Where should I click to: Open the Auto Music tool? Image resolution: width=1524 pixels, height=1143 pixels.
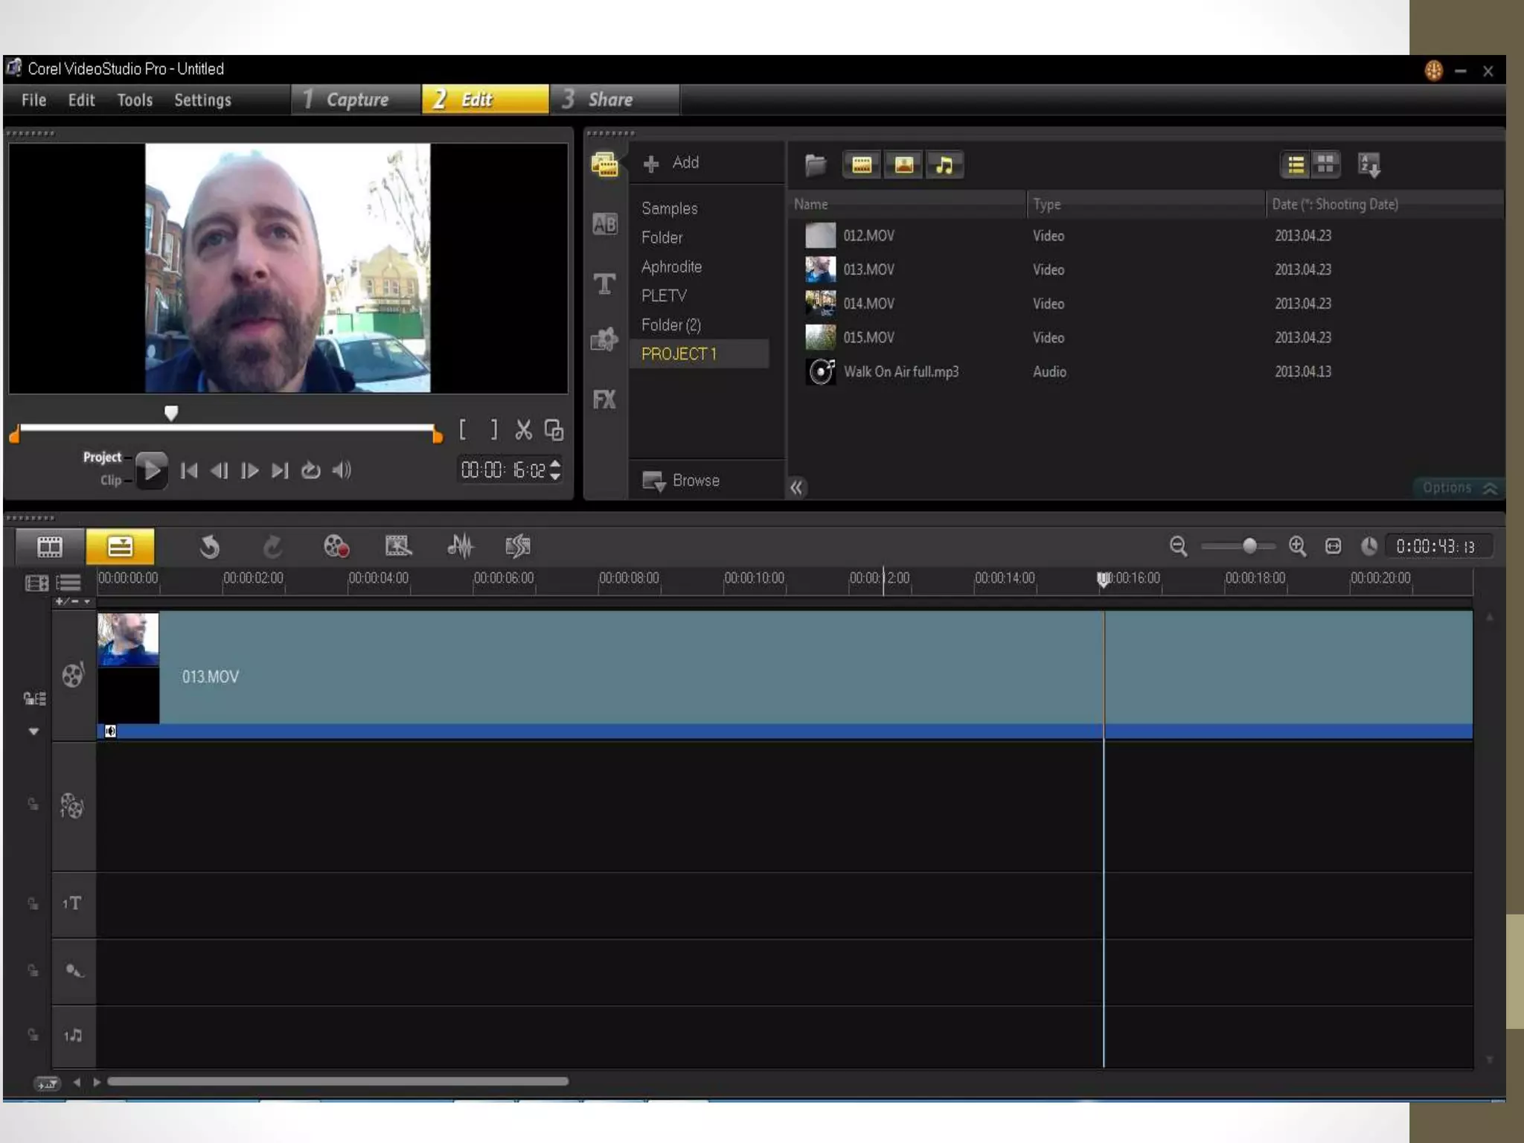518,547
